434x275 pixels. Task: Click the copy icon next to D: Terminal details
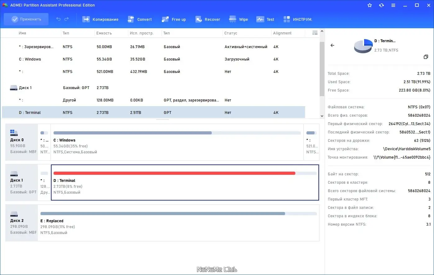(426, 57)
